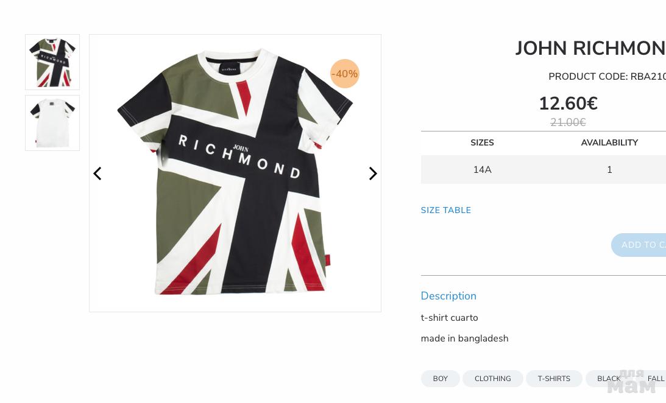Click the SIZES column header
This screenshot has width=666, height=403.
coord(482,142)
